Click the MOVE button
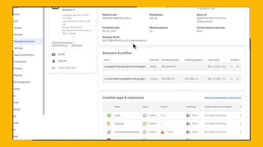This screenshot has width=263, height=147. (x=62, y=54)
